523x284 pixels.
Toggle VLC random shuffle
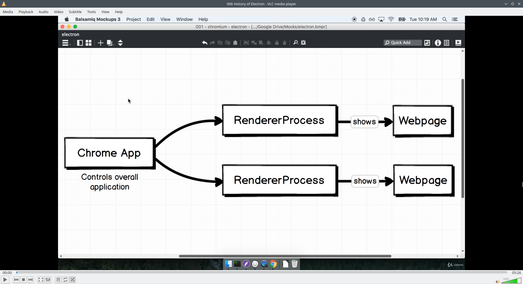pyautogui.click(x=72, y=280)
